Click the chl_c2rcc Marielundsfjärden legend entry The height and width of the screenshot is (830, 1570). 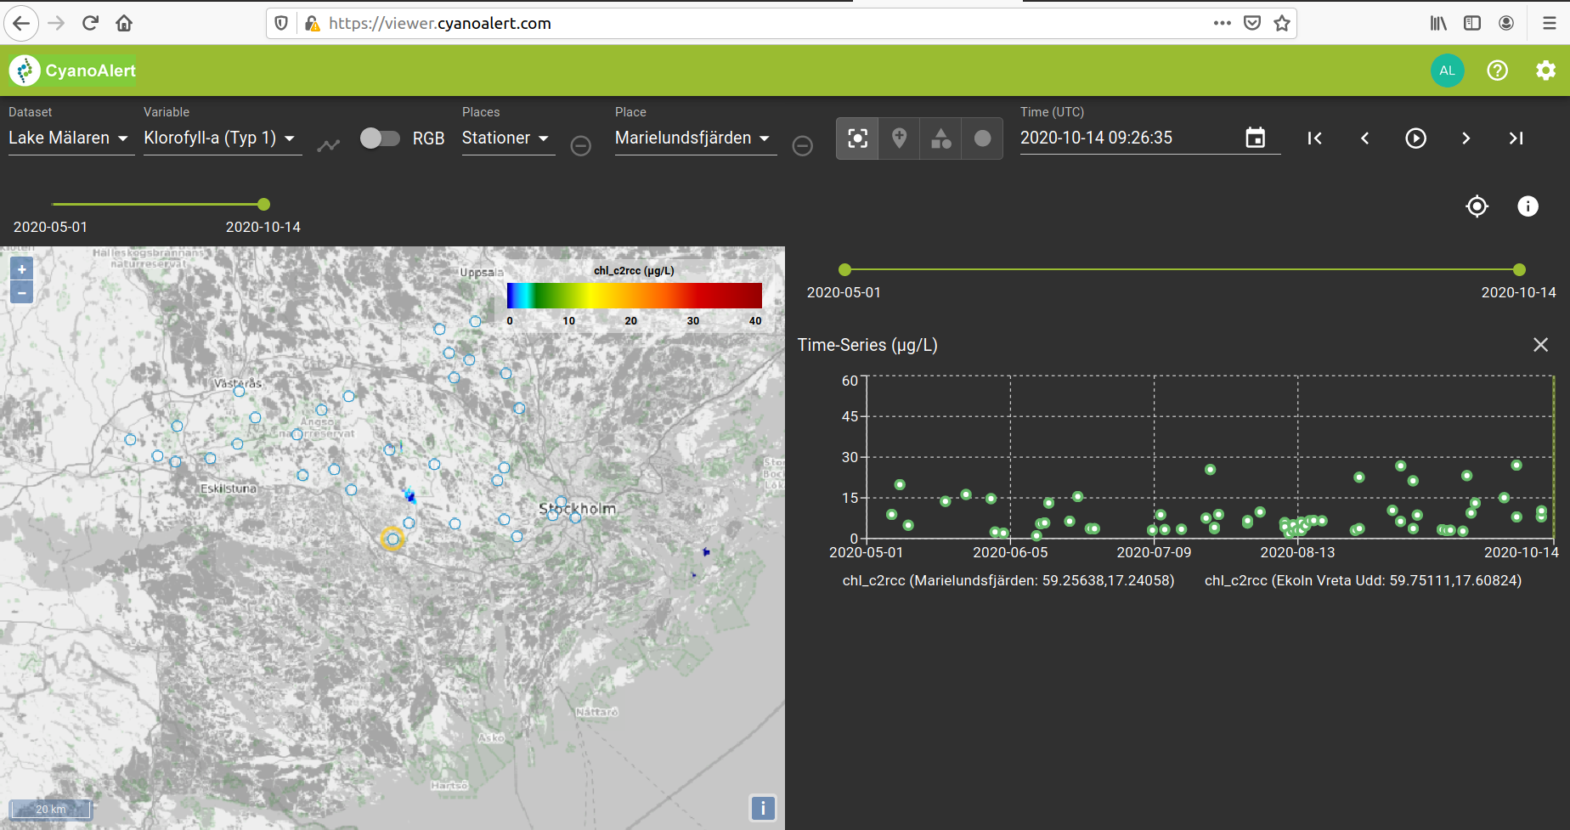[x=1008, y=580]
